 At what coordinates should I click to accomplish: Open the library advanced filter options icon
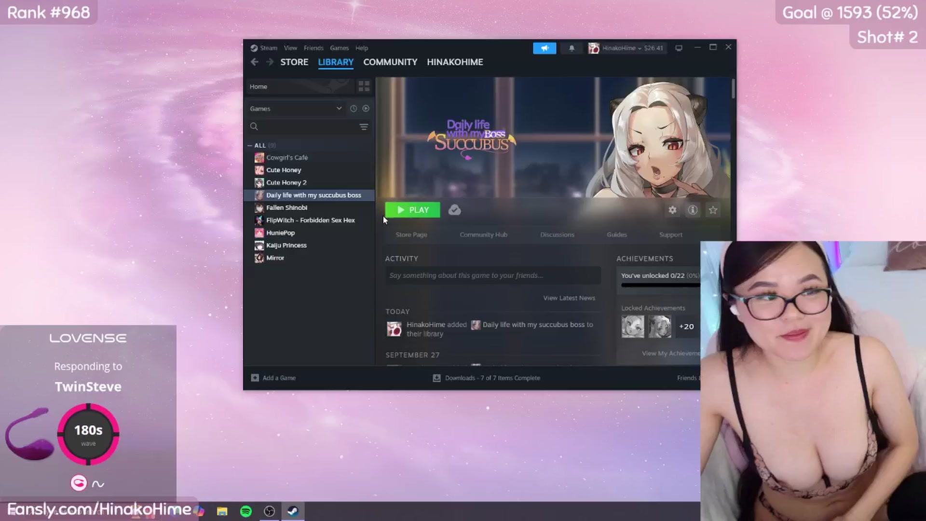(x=364, y=126)
